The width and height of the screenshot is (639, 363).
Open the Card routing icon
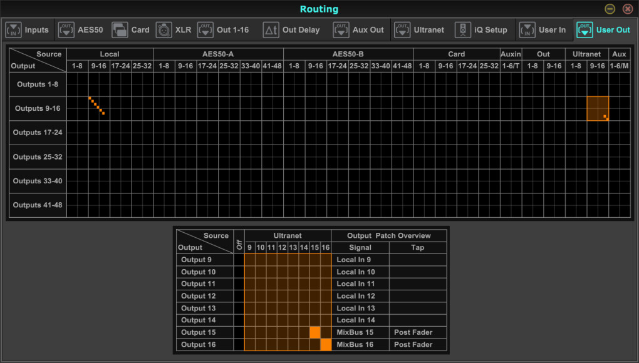click(120, 30)
